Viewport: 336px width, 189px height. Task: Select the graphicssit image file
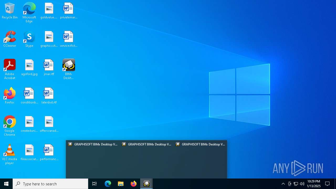click(49, 39)
